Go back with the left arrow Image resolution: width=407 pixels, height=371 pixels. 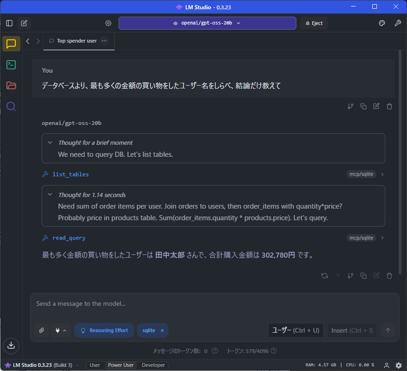pos(27,41)
